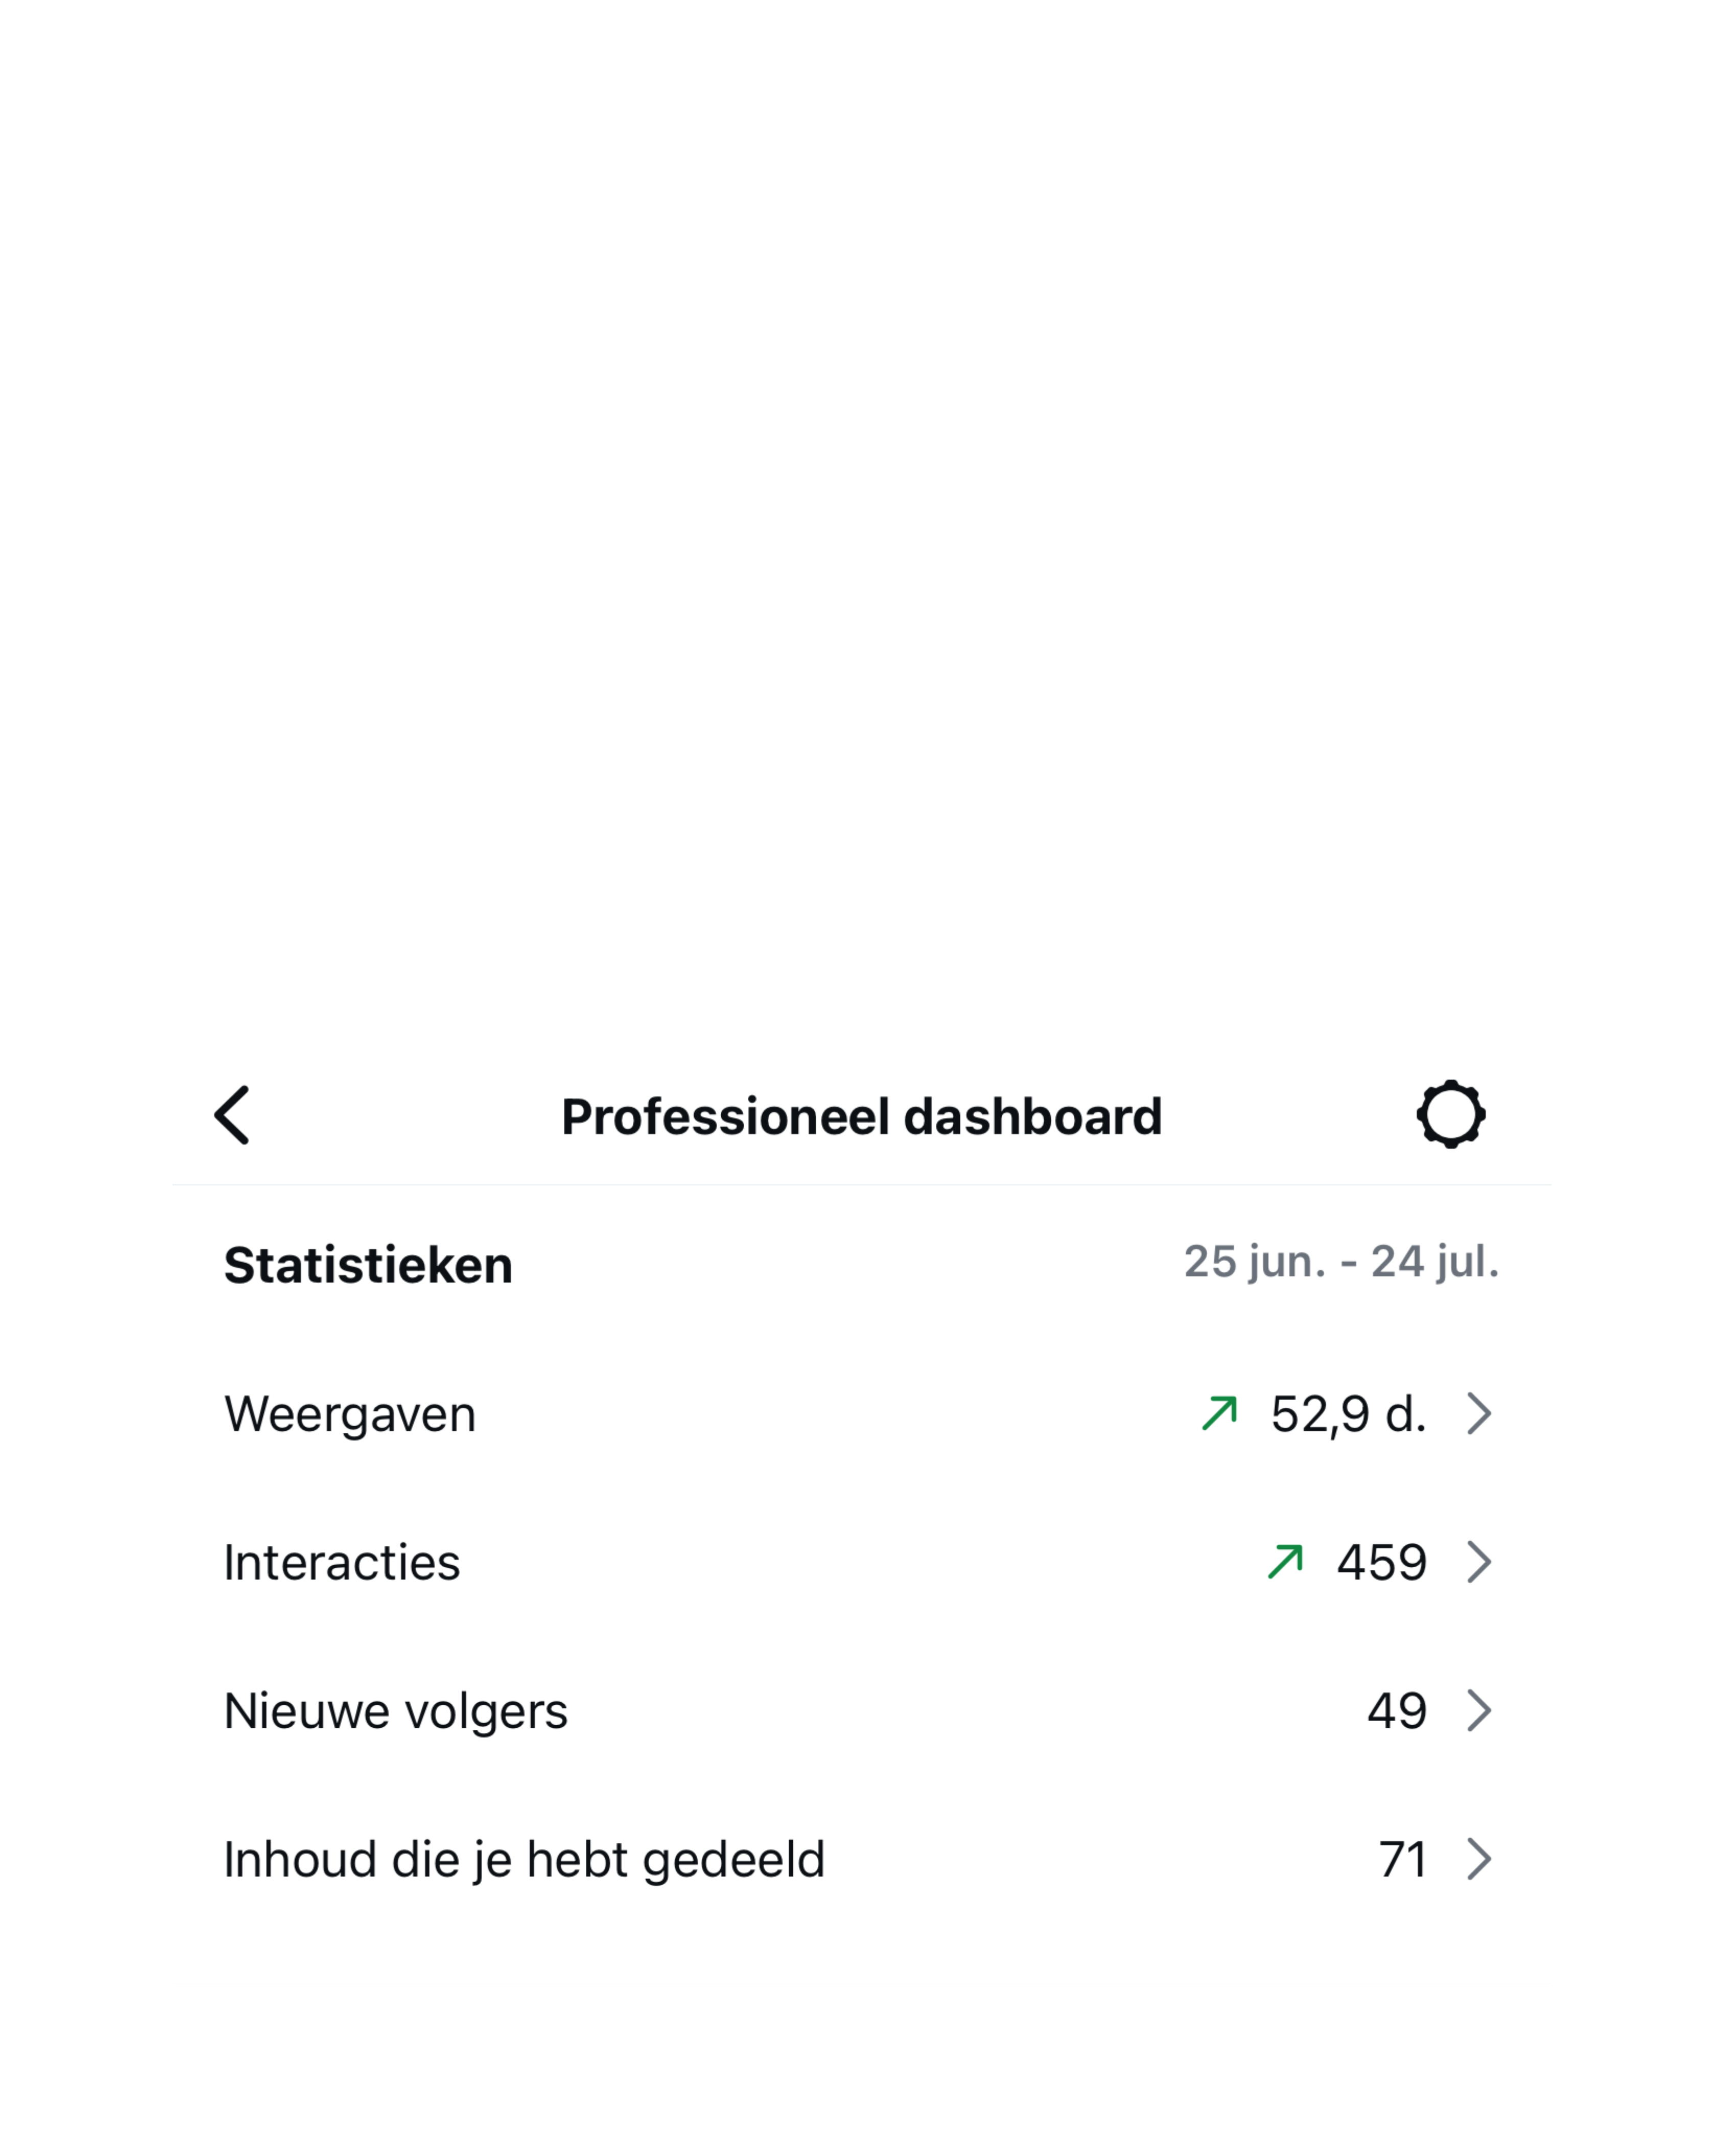Click the 52,9 d. views value
Screen dimensions: 1724x2156
click(x=1348, y=1414)
